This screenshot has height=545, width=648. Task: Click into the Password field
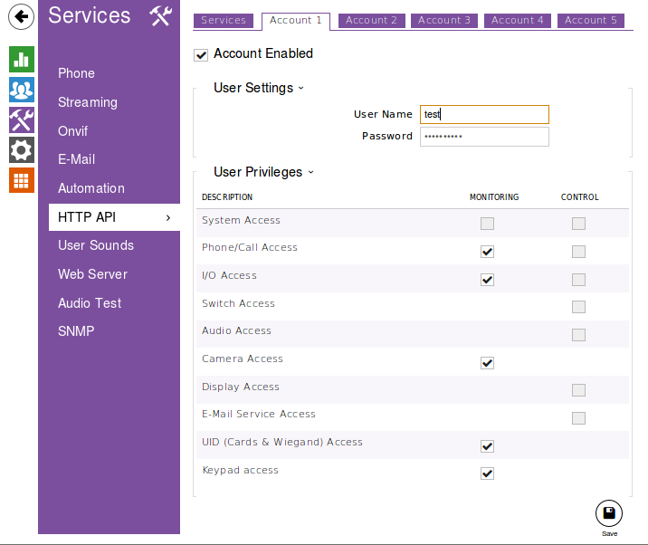483,137
